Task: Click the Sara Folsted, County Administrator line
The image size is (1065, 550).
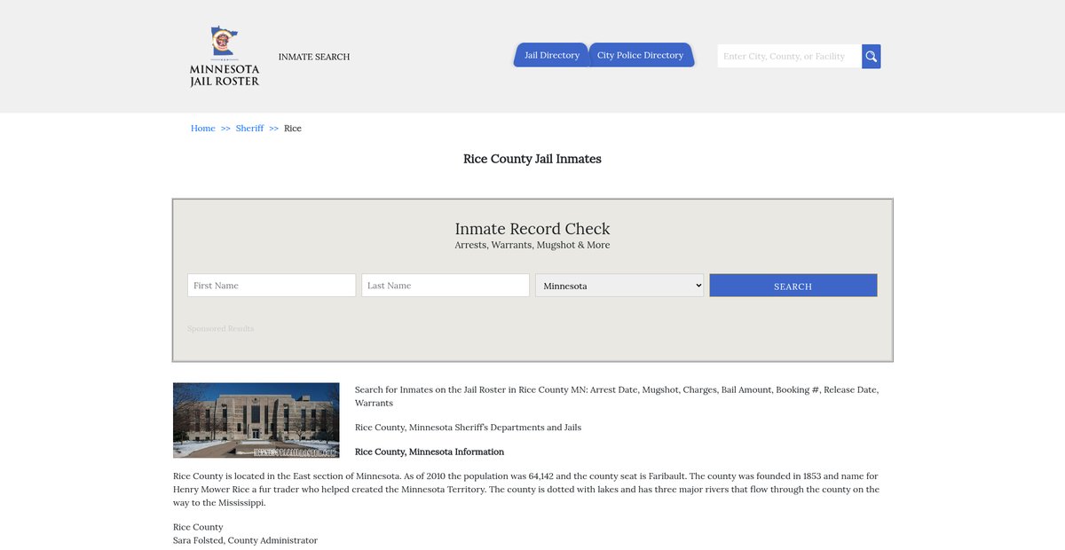Action: pyautogui.click(x=245, y=540)
